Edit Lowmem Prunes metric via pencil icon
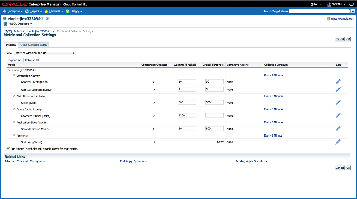Image resolution: width=357 pixels, height=199 pixels. click(x=338, y=116)
